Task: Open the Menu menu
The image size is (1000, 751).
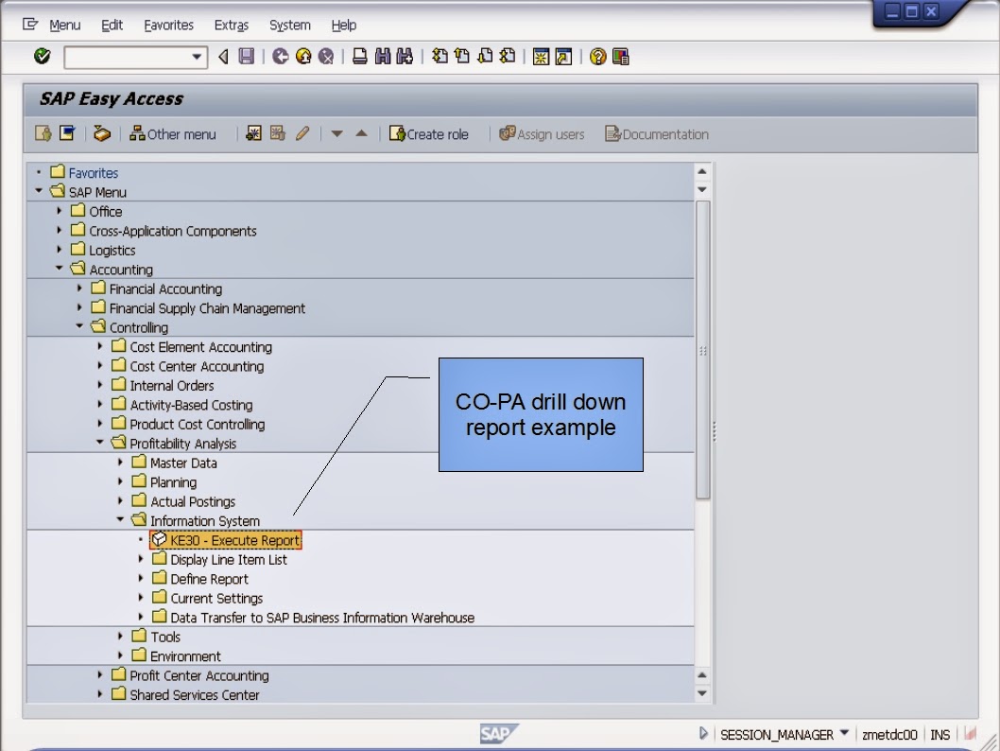Action: [65, 25]
